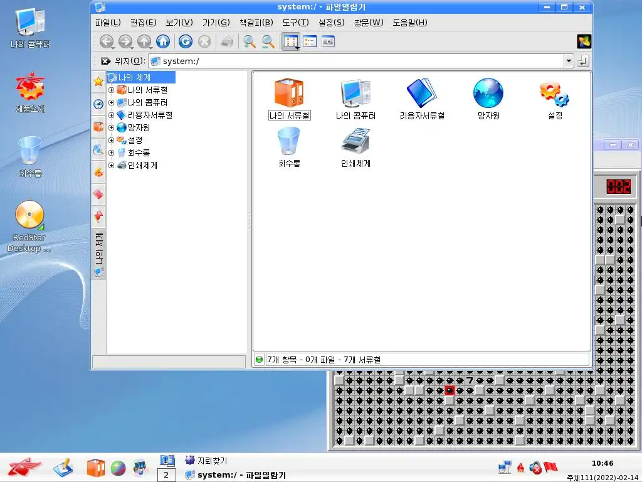Screen dimensions: 642x482
Task: Expand the 설정 tree node
Action: (111, 140)
